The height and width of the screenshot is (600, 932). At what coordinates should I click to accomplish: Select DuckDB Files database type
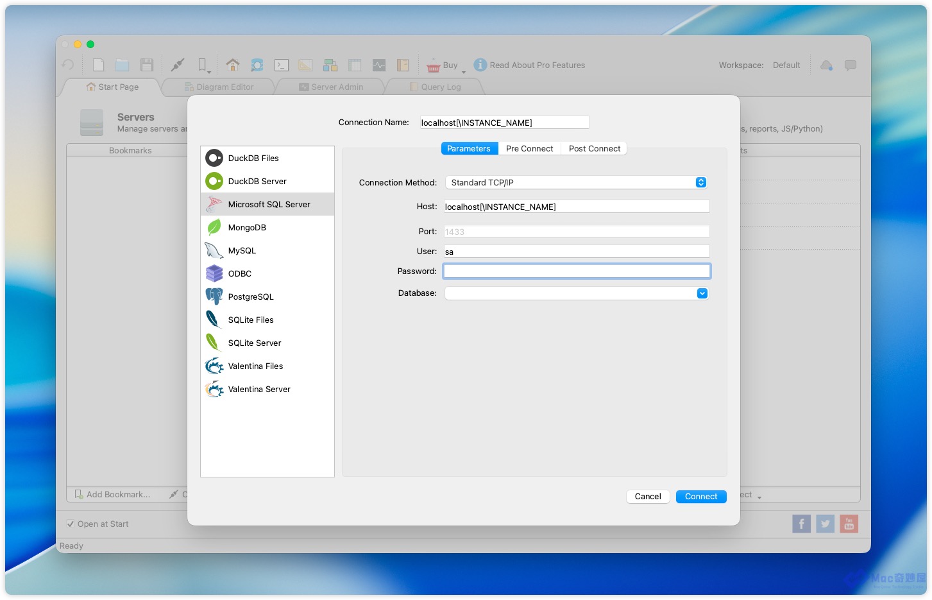point(267,158)
